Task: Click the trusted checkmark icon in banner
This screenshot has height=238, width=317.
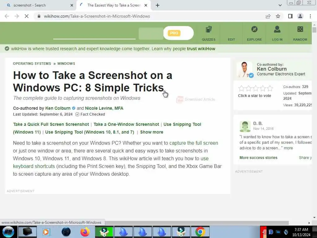Action: (7, 49)
